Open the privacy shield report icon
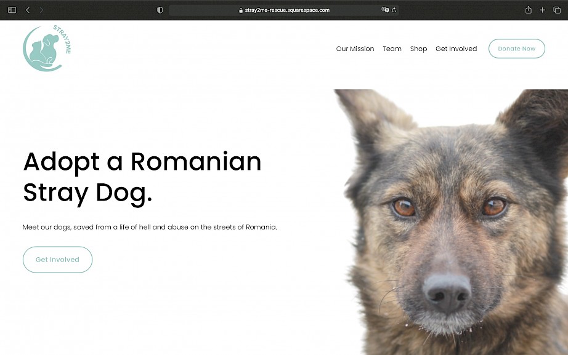Screen dimensions: 568x355 coord(160,10)
